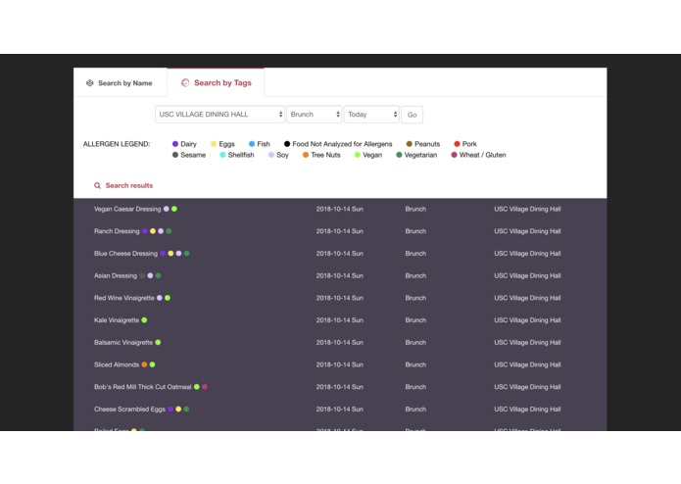Viewport: 681px width, 484px height.
Task: Select the Balsamic Vinaigrette item
Action: (123, 343)
